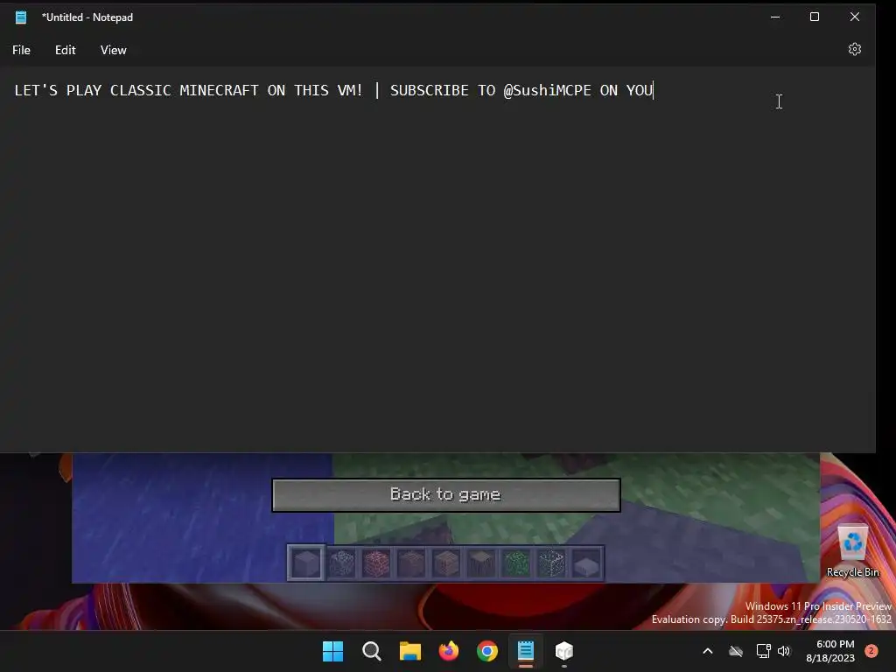This screenshot has width=896, height=672.
Task: Switch to Minecraft cube app on taskbar
Action: (564, 651)
